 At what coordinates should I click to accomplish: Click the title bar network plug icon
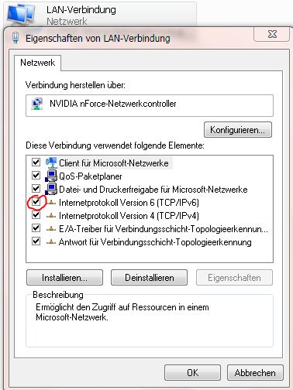click(x=16, y=38)
